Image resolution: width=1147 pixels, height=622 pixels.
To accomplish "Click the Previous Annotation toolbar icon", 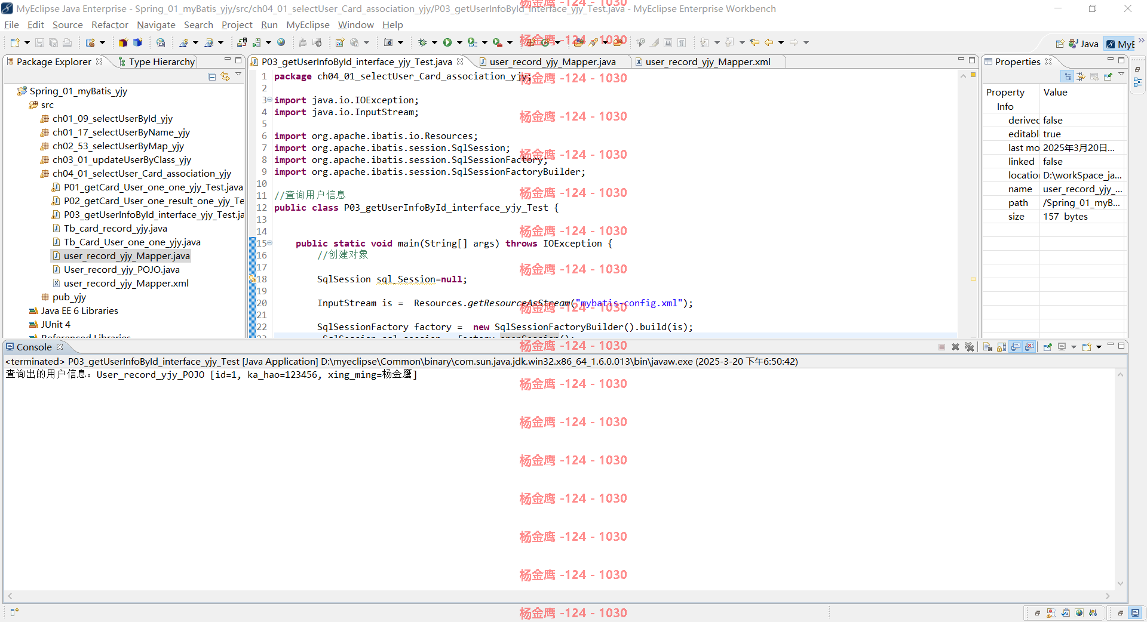I will click(x=729, y=42).
